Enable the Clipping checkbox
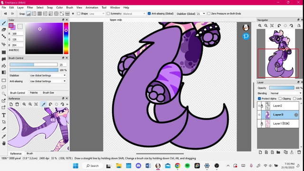Viewport: 304px width, 171px height. (280, 99)
